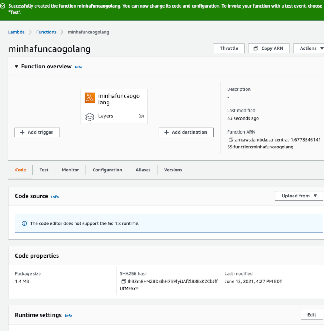This screenshot has width=324, height=331.
Task: Click the Lambda icon in the function diagram
Action: 89,97
